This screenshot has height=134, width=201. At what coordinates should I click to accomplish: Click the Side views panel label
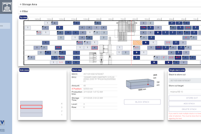click(24, 70)
